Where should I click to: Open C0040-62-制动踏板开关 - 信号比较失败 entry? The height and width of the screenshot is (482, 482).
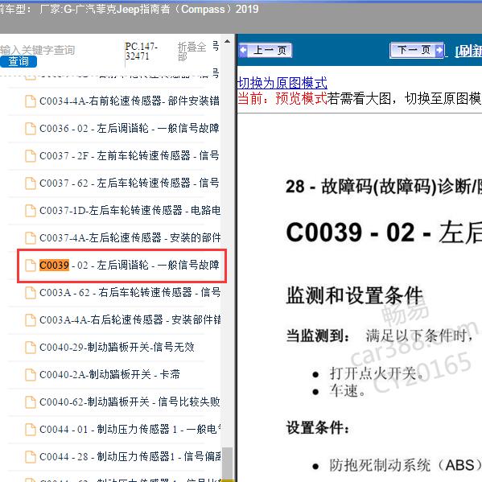[130, 402]
